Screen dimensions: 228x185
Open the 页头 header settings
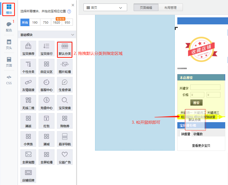click(x=9, y=44)
